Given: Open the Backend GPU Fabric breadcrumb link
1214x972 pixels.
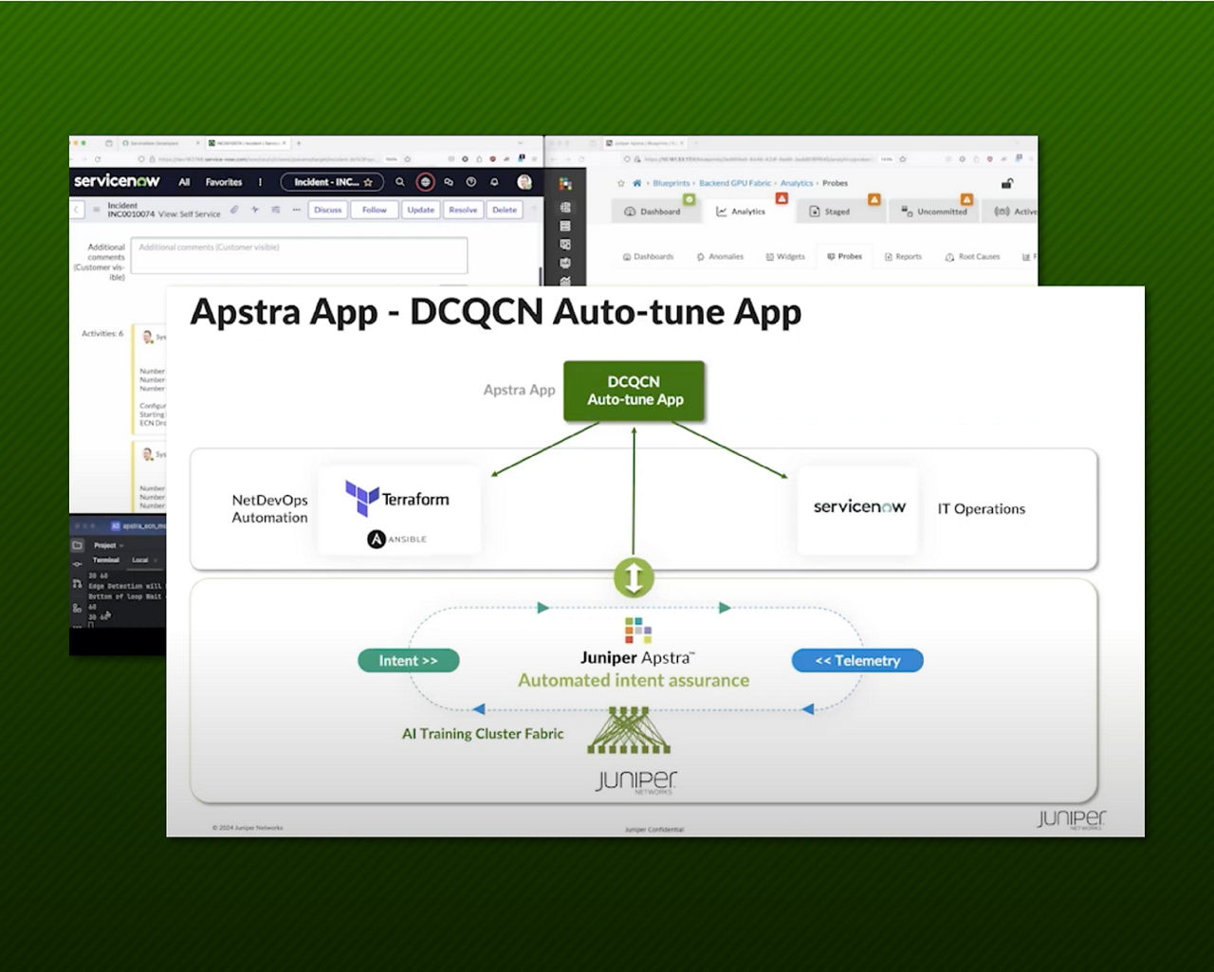Looking at the screenshot, I should coord(735,183).
